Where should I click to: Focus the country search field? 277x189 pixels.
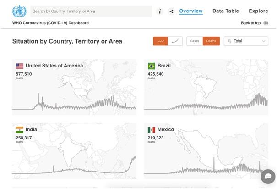pyautogui.click(x=91, y=11)
